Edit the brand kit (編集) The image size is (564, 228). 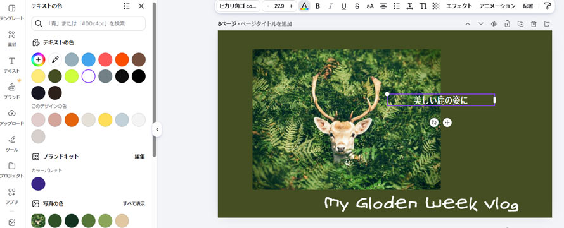pyautogui.click(x=139, y=157)
